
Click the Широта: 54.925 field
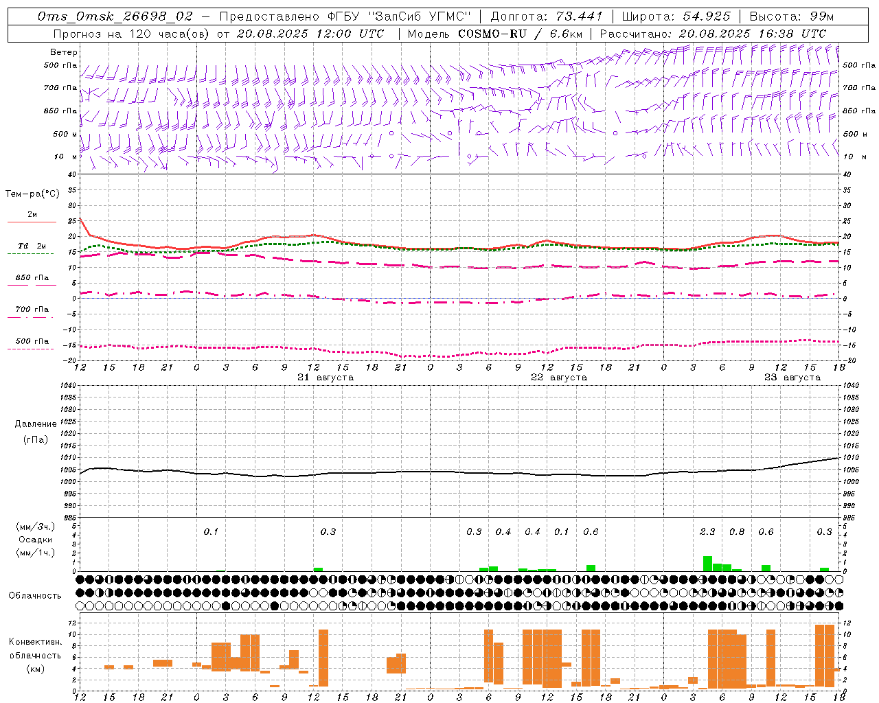(x=676, y=16)
